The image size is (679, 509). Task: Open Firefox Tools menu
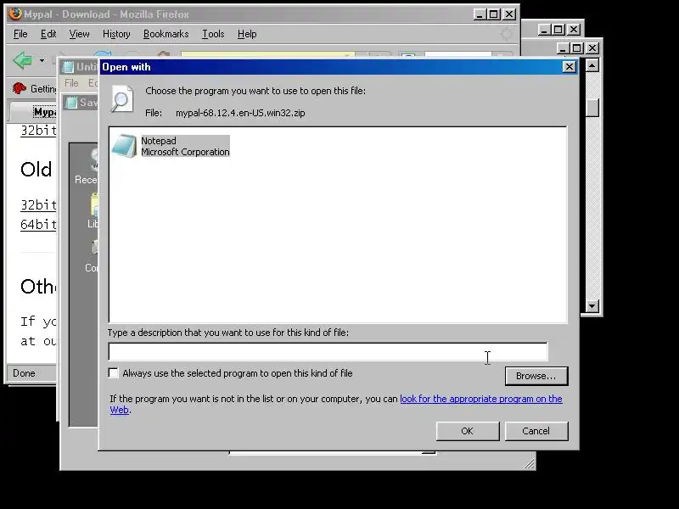213,34
